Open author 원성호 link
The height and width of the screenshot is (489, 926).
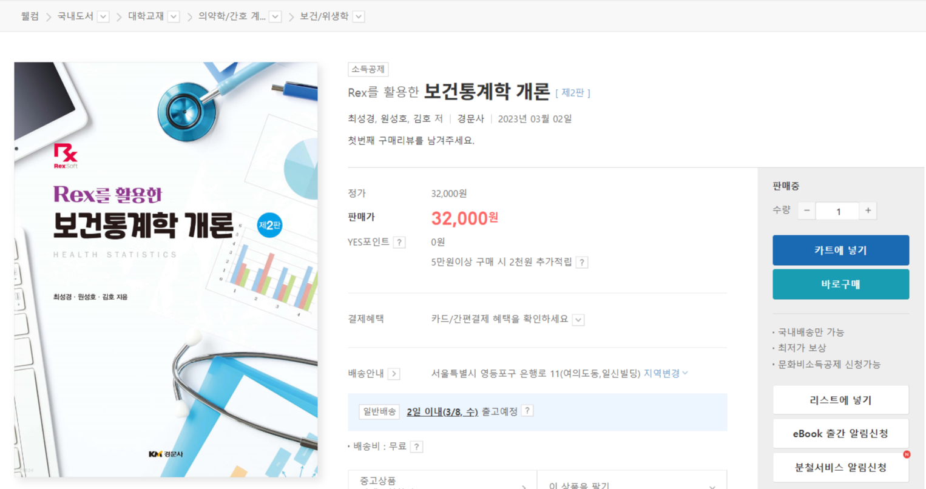[x=394, y=119]
